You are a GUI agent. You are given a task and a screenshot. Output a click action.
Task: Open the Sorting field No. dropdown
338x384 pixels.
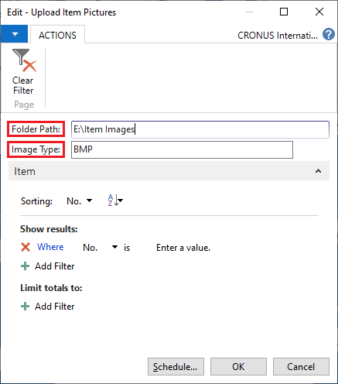click(x=79, y=201)
